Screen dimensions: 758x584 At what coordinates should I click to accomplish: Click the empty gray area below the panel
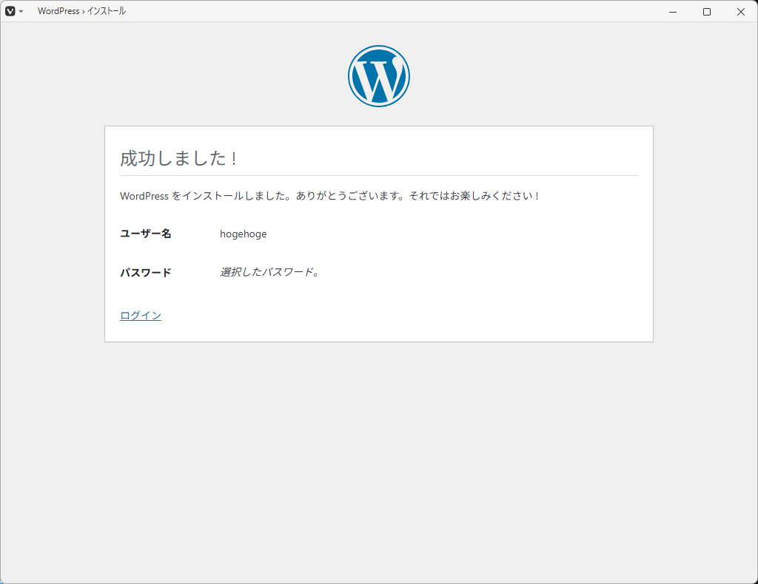[378, 458]
